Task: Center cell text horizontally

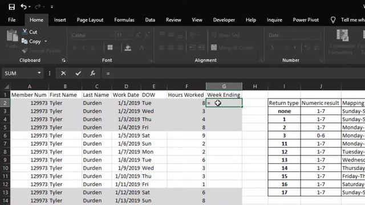Action: 171,48
